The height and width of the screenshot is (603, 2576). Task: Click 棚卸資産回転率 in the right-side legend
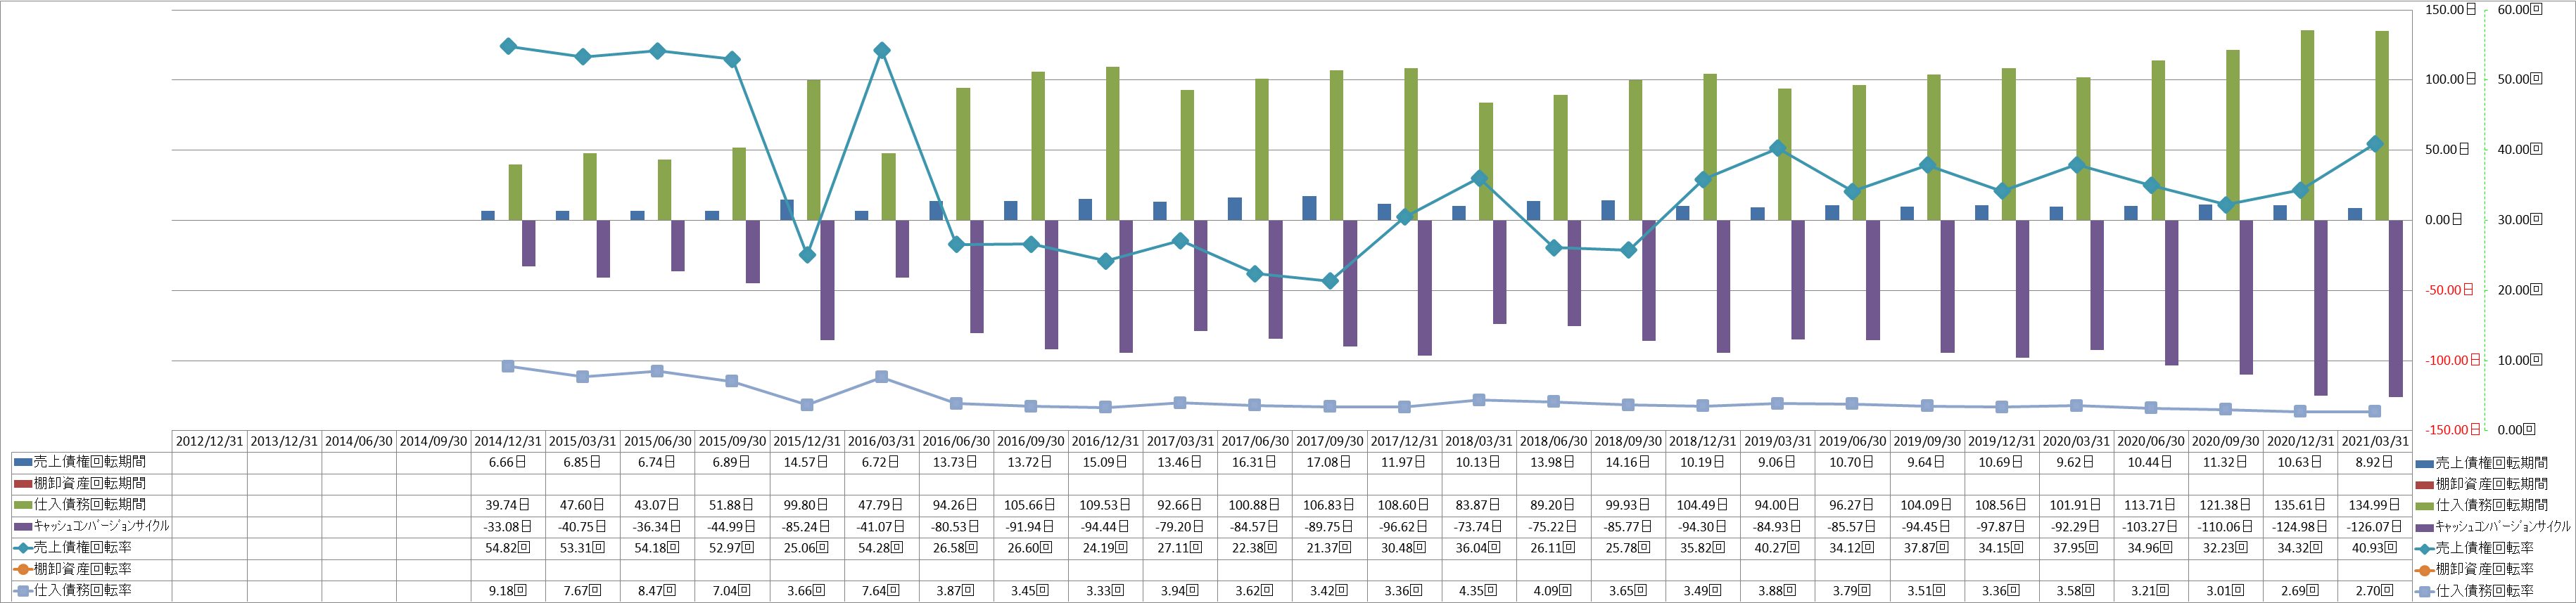coord(2475,569)
